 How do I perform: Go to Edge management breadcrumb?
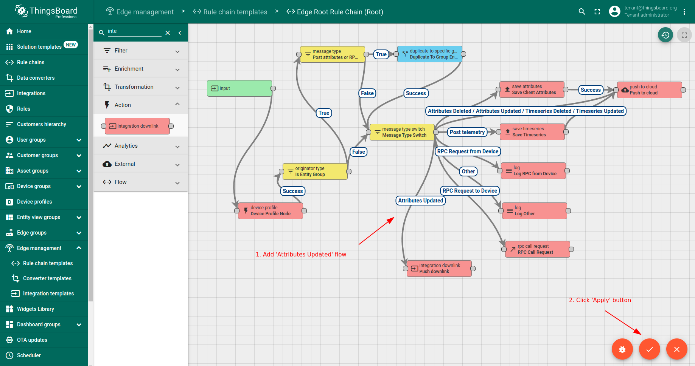140,12
